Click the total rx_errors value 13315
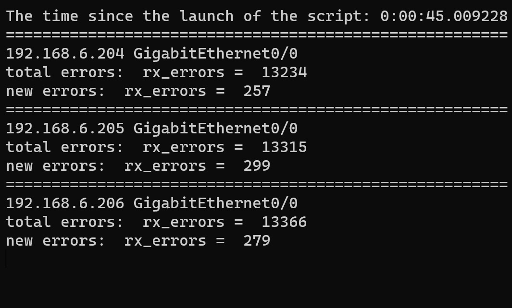The image size is (512, 308). [x=285, y=147]
